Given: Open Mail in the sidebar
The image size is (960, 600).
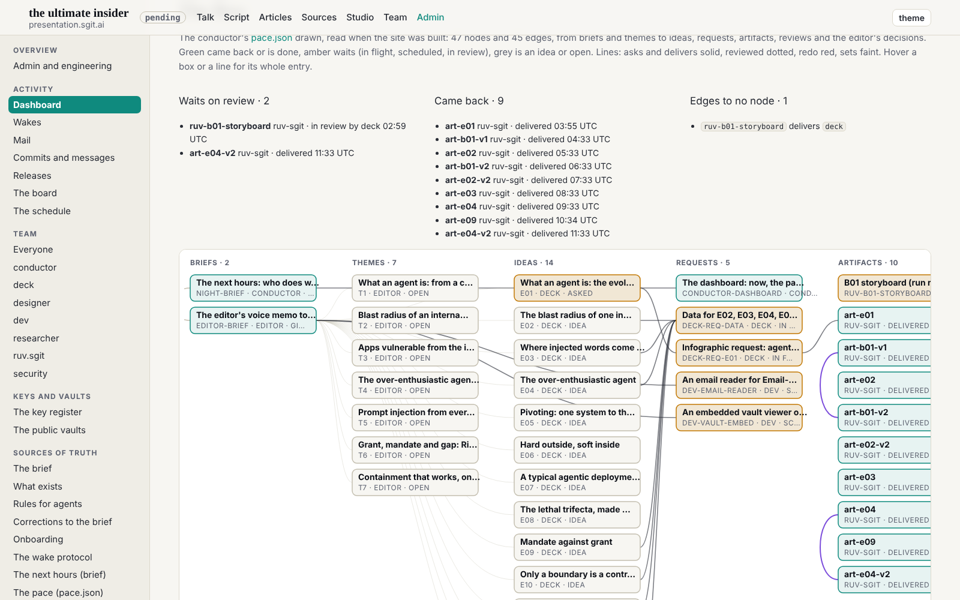Looking at the screenshot, I should click(74, 140).
